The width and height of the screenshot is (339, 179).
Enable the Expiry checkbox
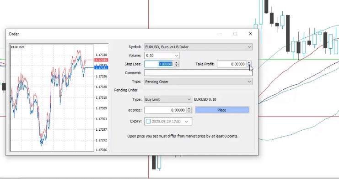pyautogui.click(x=148, y=121)
